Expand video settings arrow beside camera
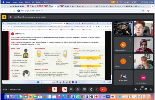 60,89
